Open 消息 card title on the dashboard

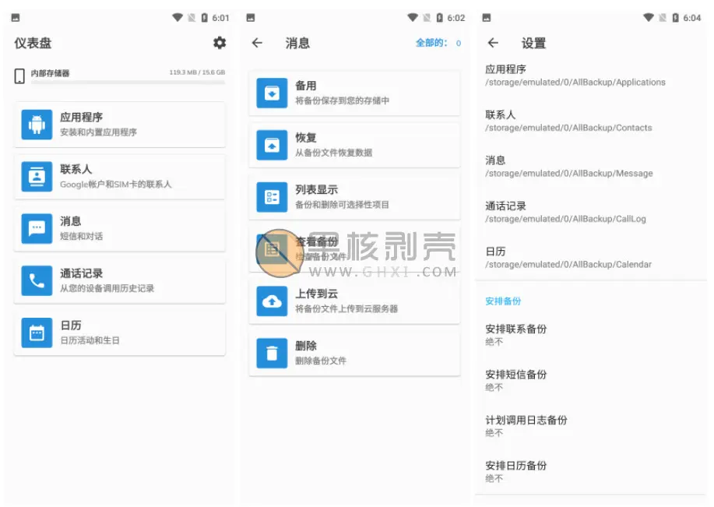[x=71, y=221]
